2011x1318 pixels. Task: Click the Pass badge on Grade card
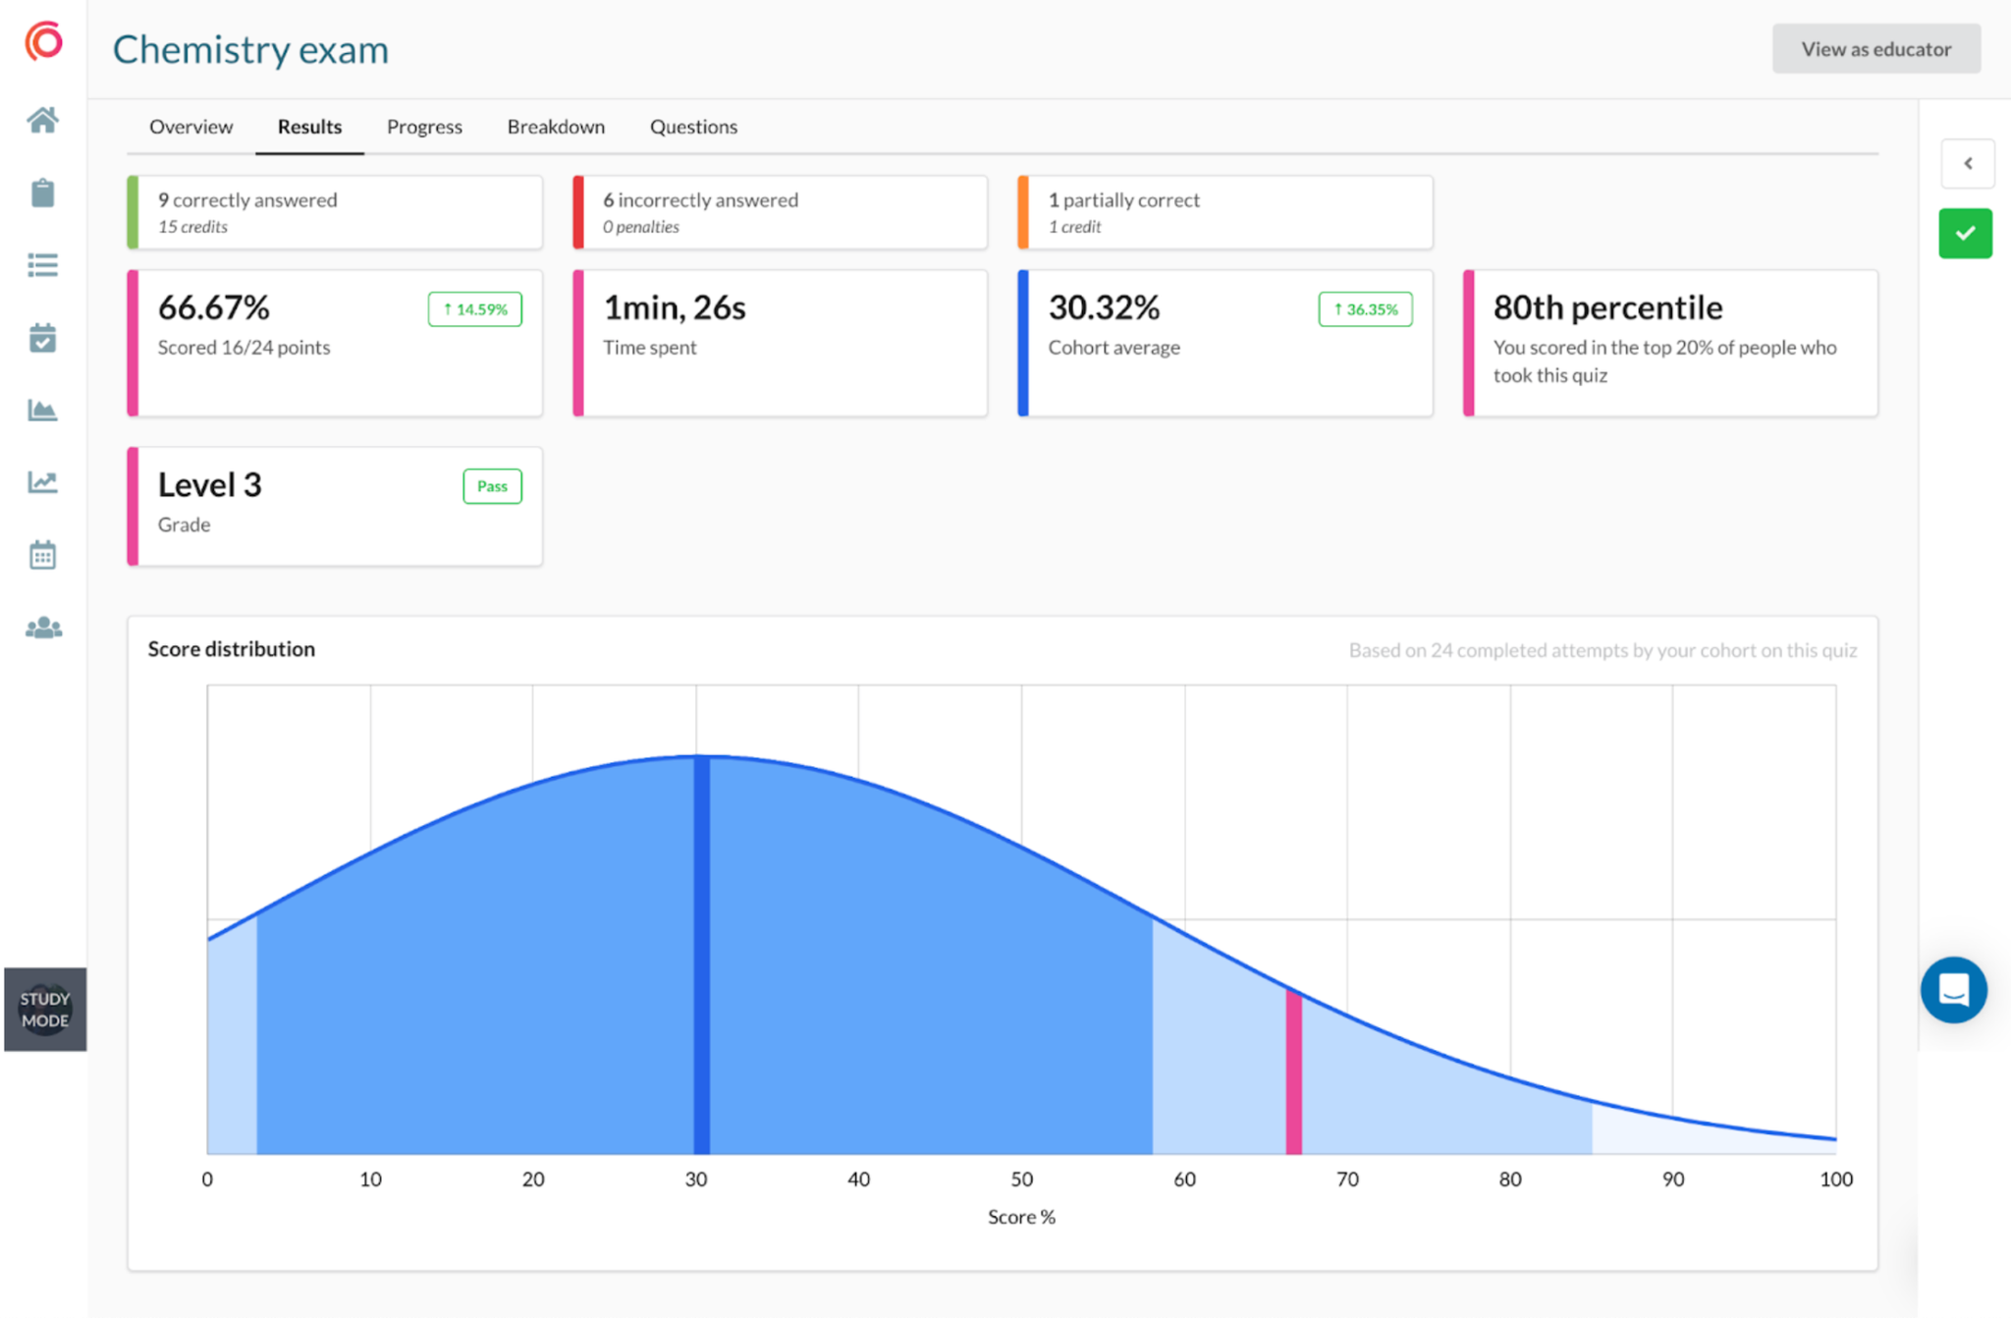[x=492, y=486]
